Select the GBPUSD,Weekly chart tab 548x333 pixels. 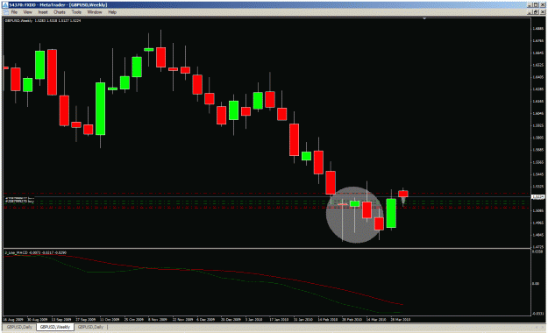coord(55,327)
